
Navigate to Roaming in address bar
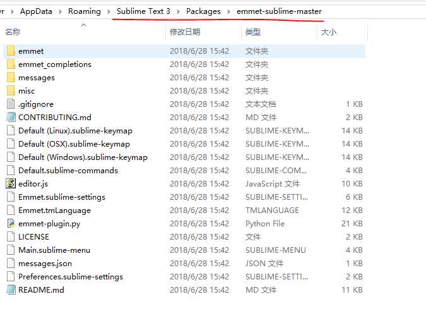pos(84,11)
